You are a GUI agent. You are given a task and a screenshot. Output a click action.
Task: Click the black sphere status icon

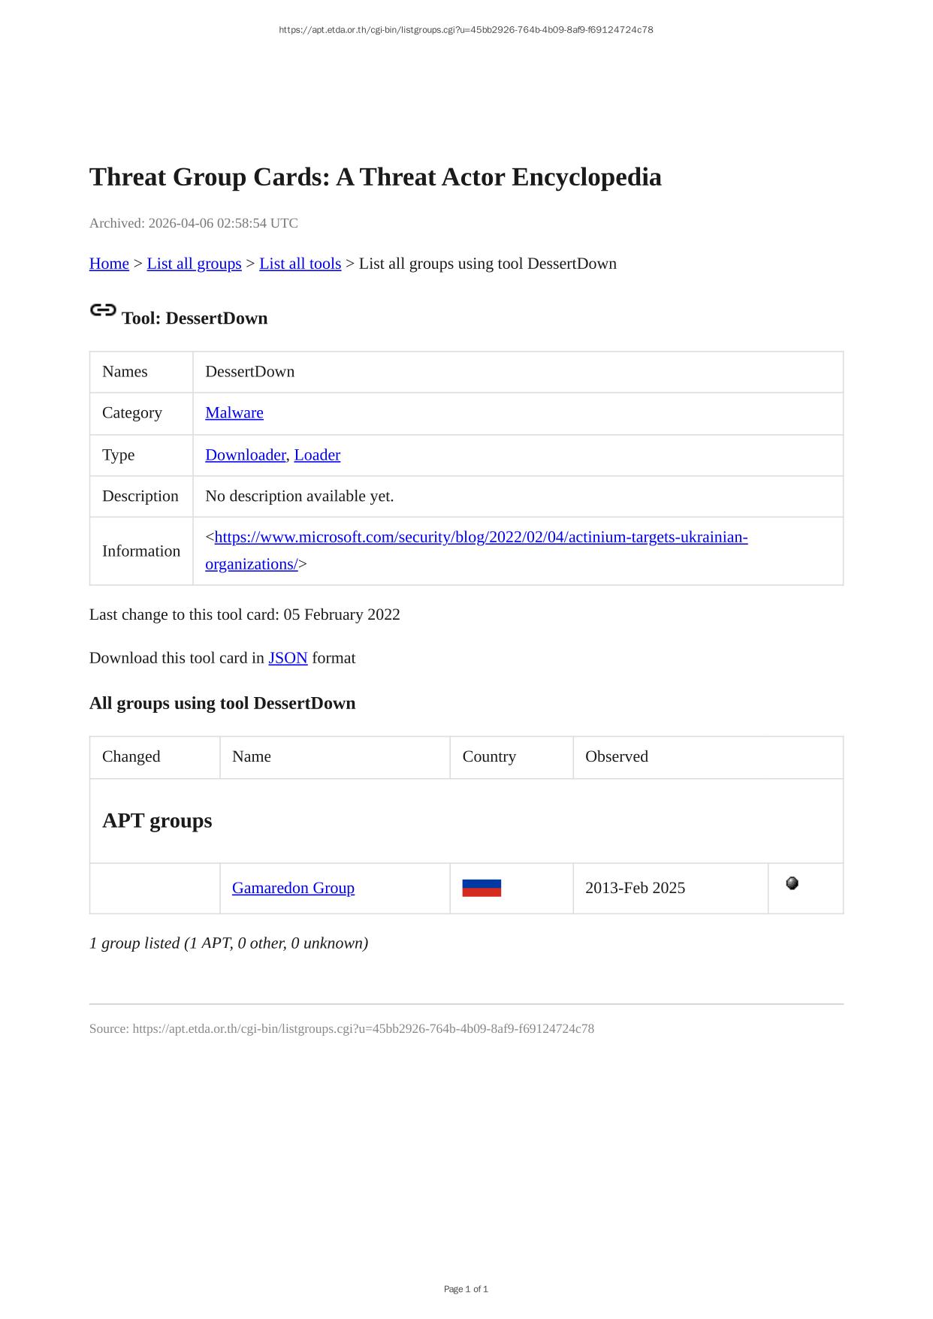(x=792, y=883)
